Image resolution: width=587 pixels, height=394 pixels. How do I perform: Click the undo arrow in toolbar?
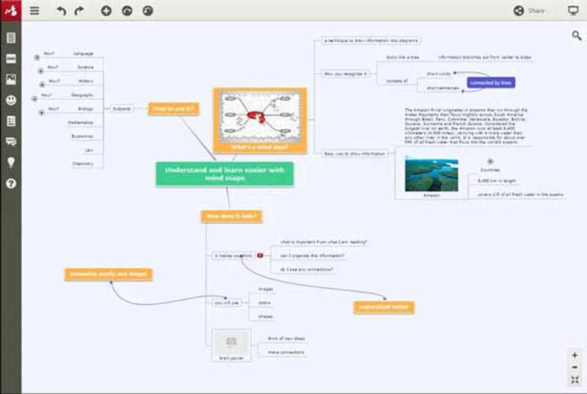[x=62, y=11]
